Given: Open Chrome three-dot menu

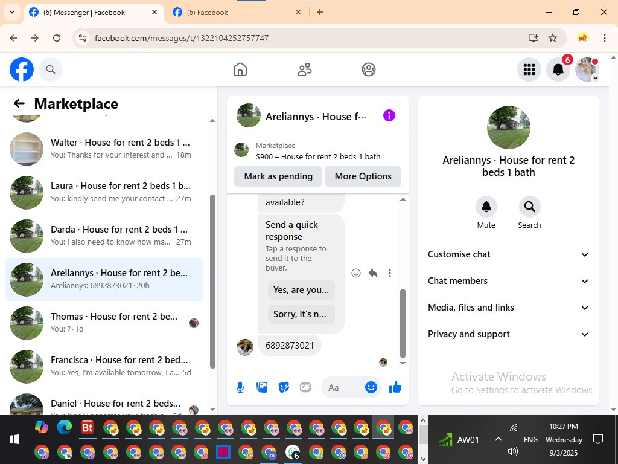Looking at the screenshot, I should tap(604, 38).
